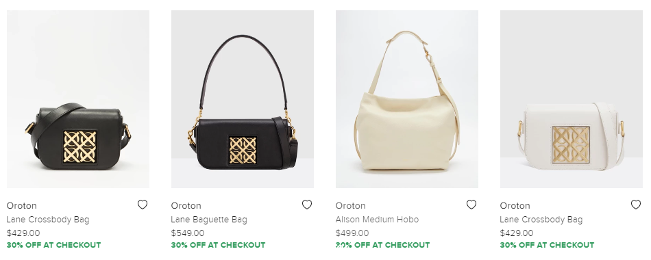This screenshot has width=651, height=260.
Task: Click the $549.00 price of Baguette Bag
Action: pyautogui.click(x=188, y=233)
